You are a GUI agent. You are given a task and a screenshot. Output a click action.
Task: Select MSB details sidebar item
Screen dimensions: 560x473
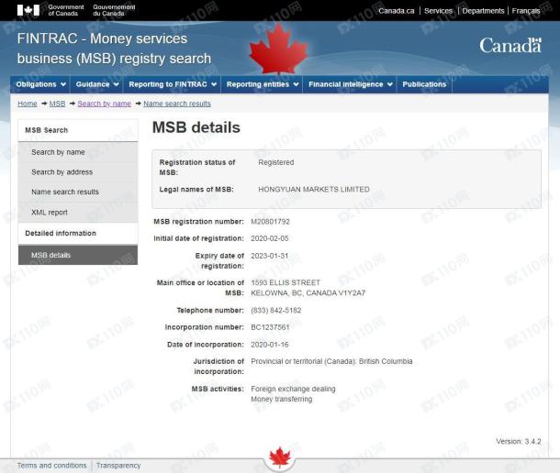coord(78,255)
